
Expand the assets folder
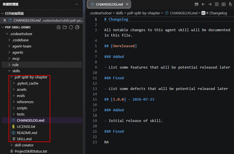[x=14, y=89]
